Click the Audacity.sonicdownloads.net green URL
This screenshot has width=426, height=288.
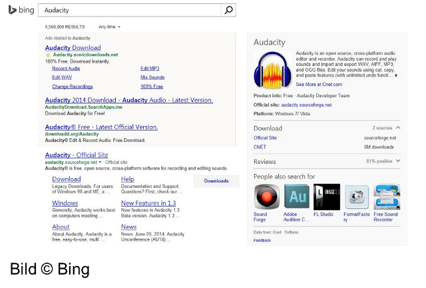[x=85, y=55]
